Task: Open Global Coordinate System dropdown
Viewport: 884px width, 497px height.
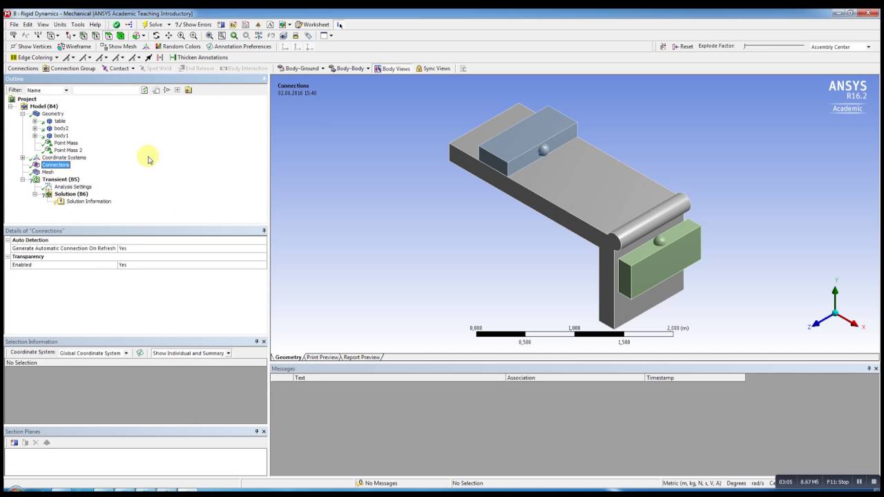Action: pos(94,353)
